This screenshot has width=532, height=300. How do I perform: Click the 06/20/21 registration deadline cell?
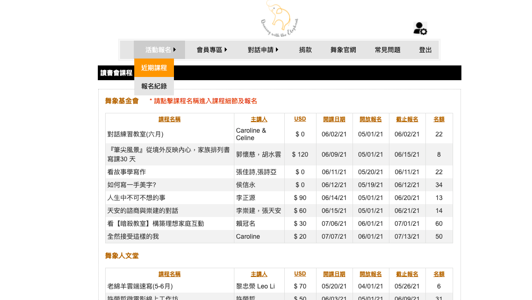[x=407, y=198]
